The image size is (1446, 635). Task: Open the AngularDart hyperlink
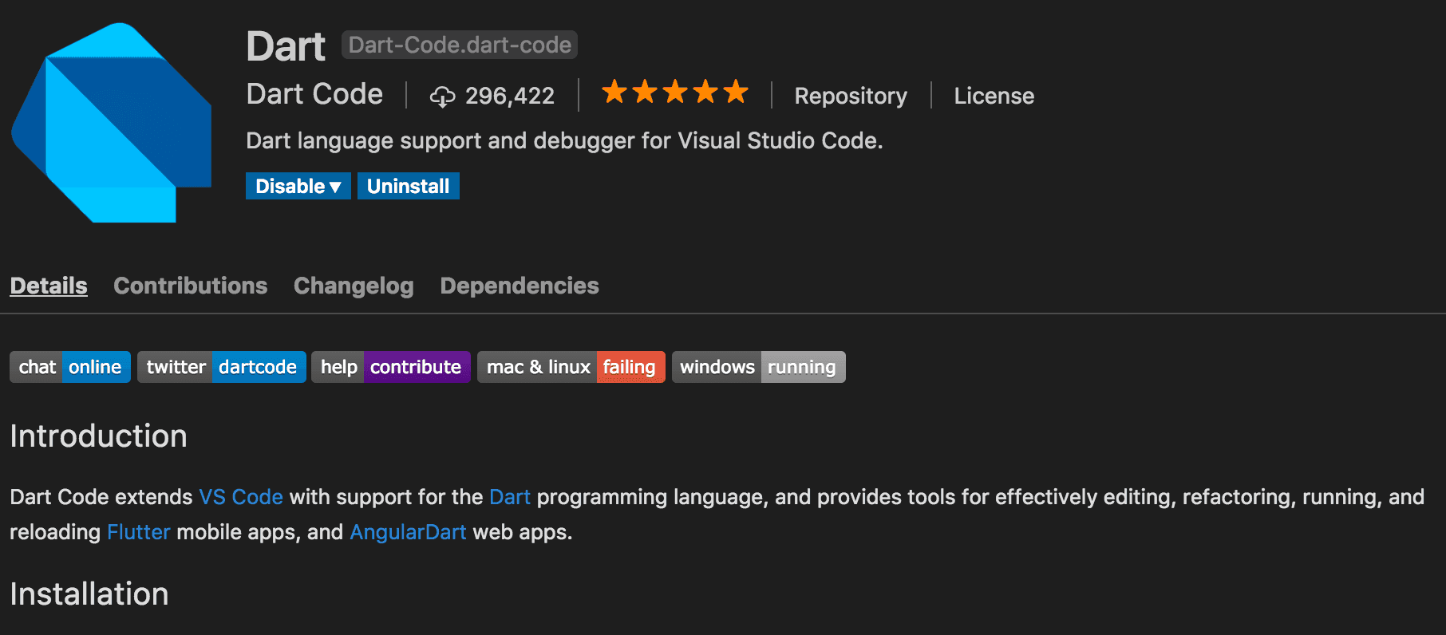click(408, 532)
